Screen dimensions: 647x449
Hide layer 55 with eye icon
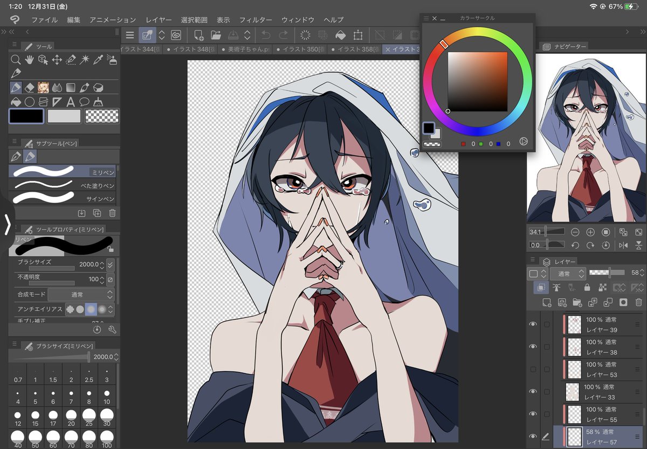tap(533, 414)
